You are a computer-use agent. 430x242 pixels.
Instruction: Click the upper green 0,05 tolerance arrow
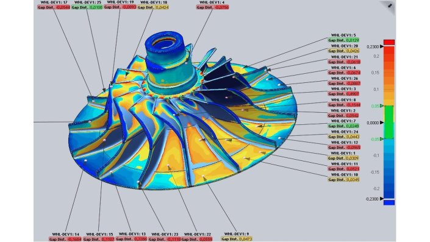pyautogui.click(x=381, y=106)
